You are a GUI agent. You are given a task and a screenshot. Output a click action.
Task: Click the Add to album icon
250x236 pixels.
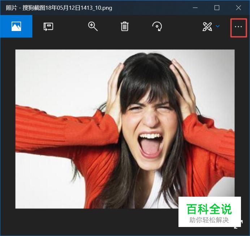[x=48, y=26]
